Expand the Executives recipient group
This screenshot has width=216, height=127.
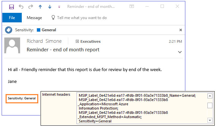click(x=77, y=41)
